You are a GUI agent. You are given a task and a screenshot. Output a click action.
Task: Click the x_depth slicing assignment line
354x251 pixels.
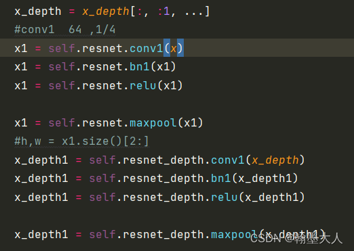tap(112, 12)
